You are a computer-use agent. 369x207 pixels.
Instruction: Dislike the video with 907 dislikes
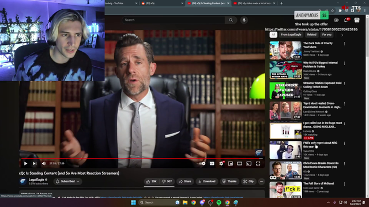[167, 182]
